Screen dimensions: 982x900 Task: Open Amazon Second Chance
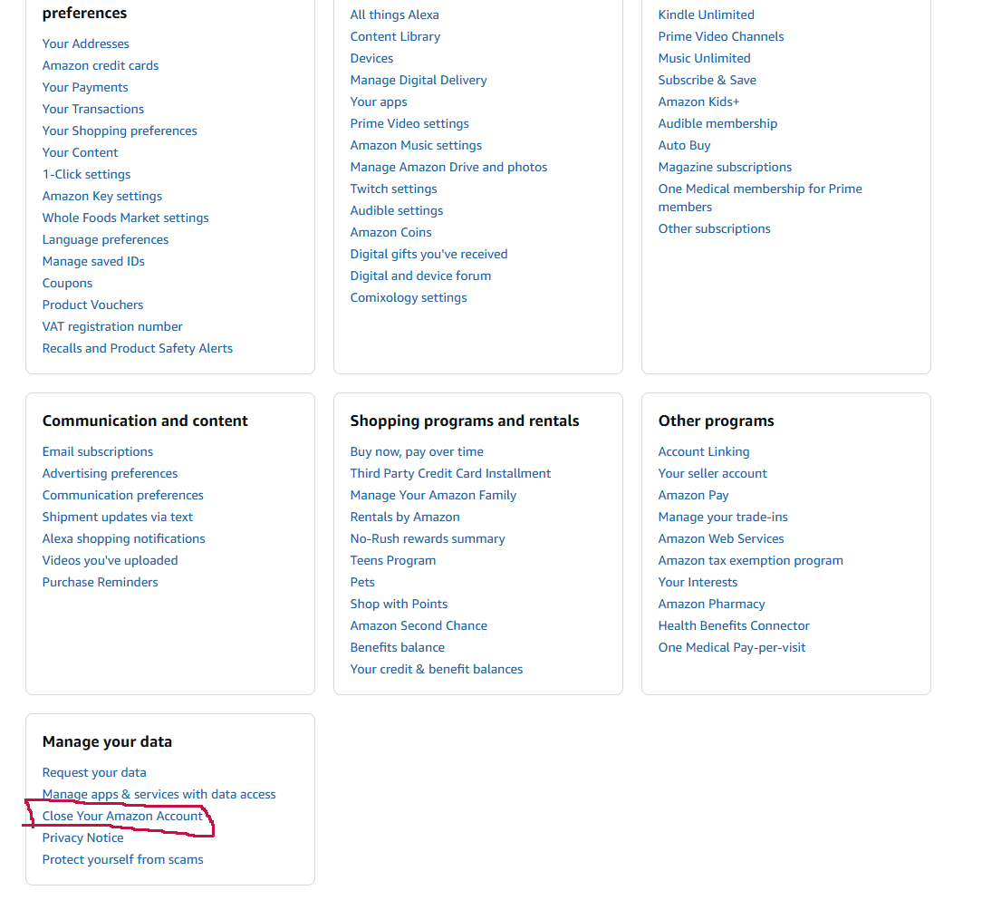tap(419, 625)
